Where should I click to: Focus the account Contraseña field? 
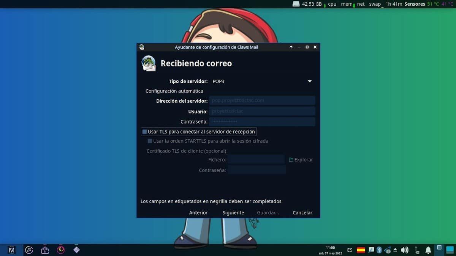(x=262, y=121)
